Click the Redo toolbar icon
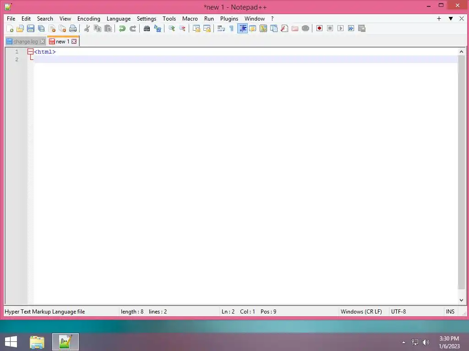 click(x=133, y=28)
